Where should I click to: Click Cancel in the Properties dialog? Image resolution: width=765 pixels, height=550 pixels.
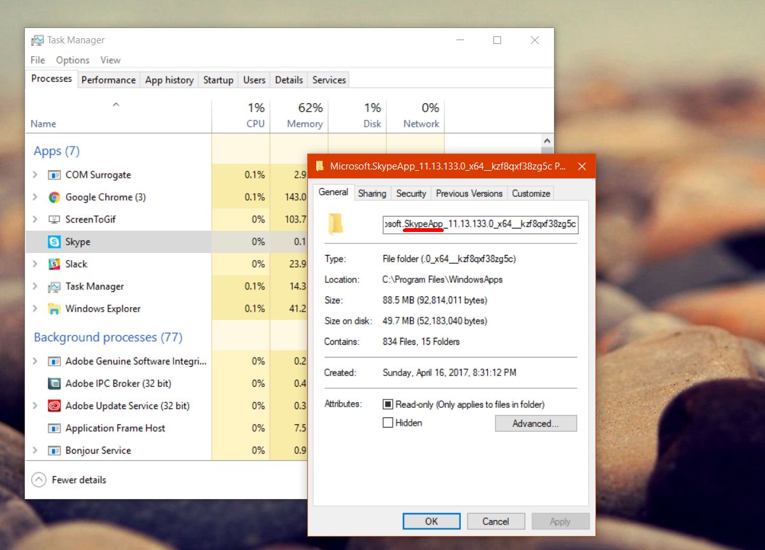[x=496, y=521]
